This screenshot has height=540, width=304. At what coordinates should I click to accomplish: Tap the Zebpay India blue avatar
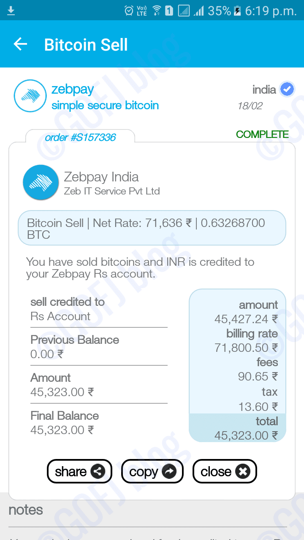tap(41, 182)
